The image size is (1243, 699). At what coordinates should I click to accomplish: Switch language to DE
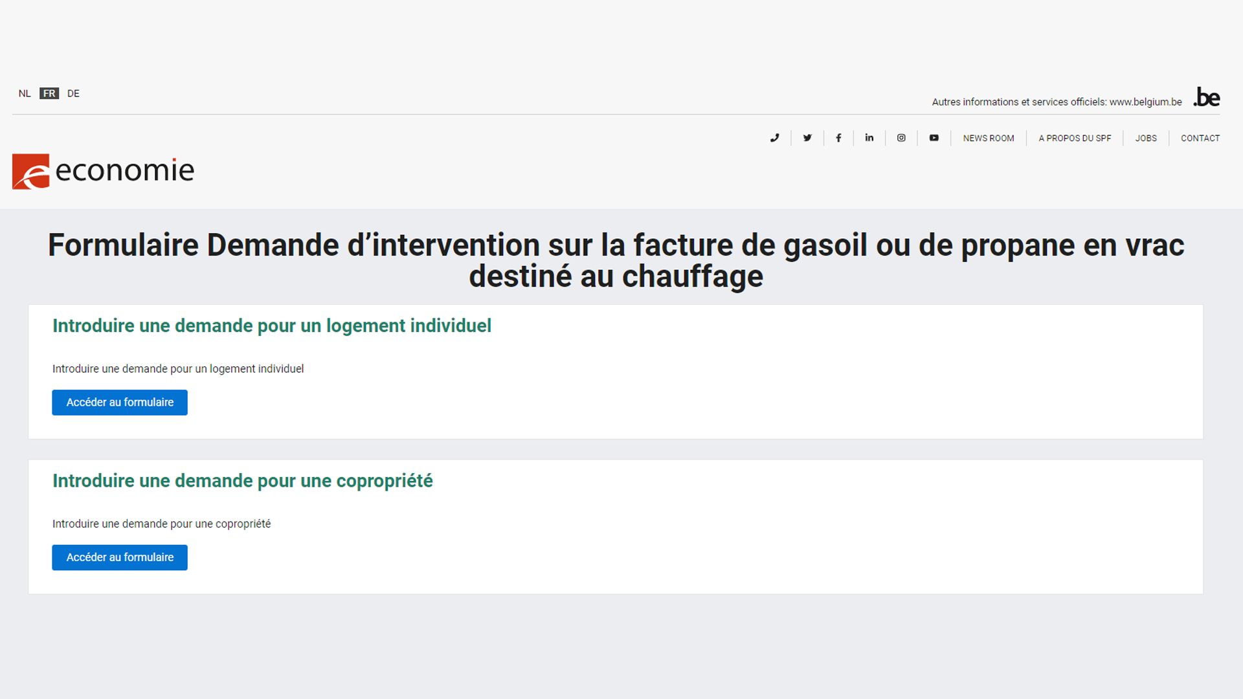pyautogui.click(x=73, y=93)
